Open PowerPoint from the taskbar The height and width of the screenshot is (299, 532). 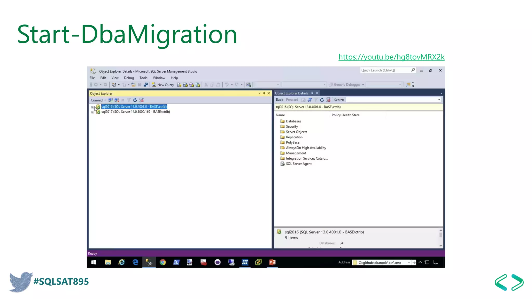[272, 262]
